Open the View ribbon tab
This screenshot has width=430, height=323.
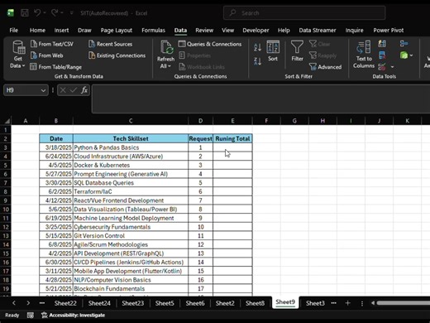point(228,31)
